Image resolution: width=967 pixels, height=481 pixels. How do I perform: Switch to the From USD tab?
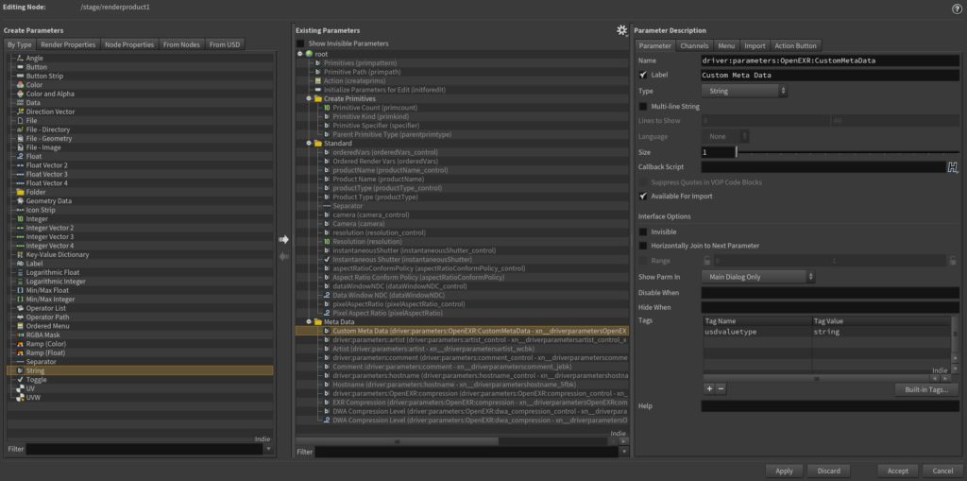tap(225, 44)
